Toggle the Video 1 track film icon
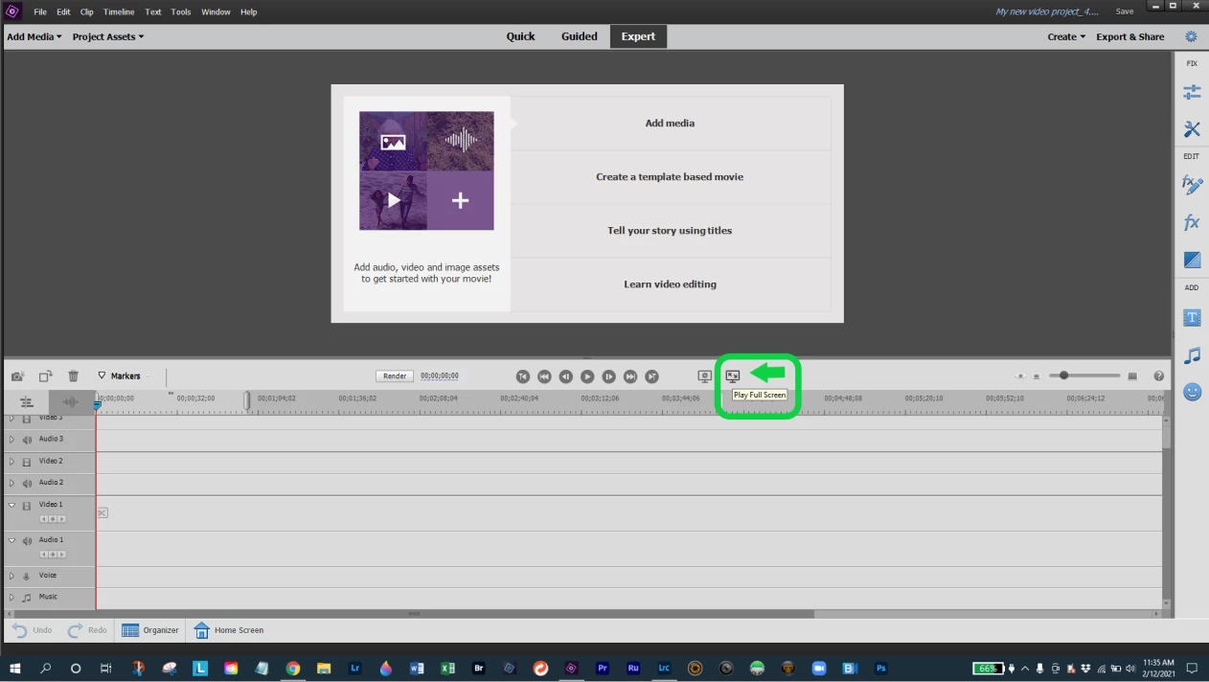1209x682 pixels. click(27, 506)
